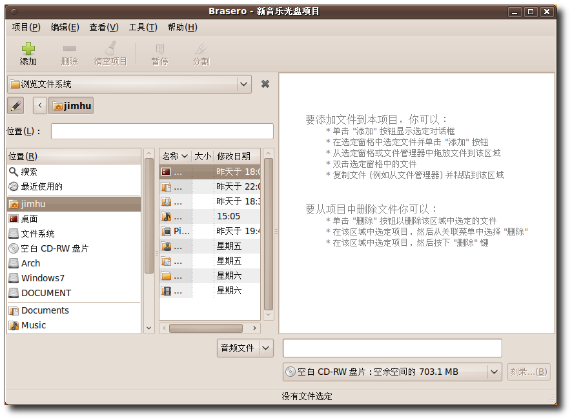Click file list horizontal scroll right arrow
Screen dimensions: 572x420
coord(254,328)
